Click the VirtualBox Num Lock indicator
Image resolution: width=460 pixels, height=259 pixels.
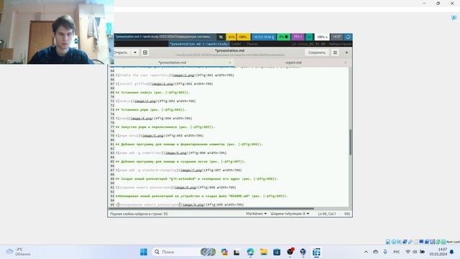click(x=453, y=242)
